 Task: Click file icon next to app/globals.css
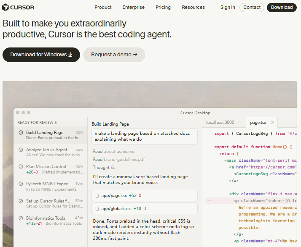click(x=97, y=208)
